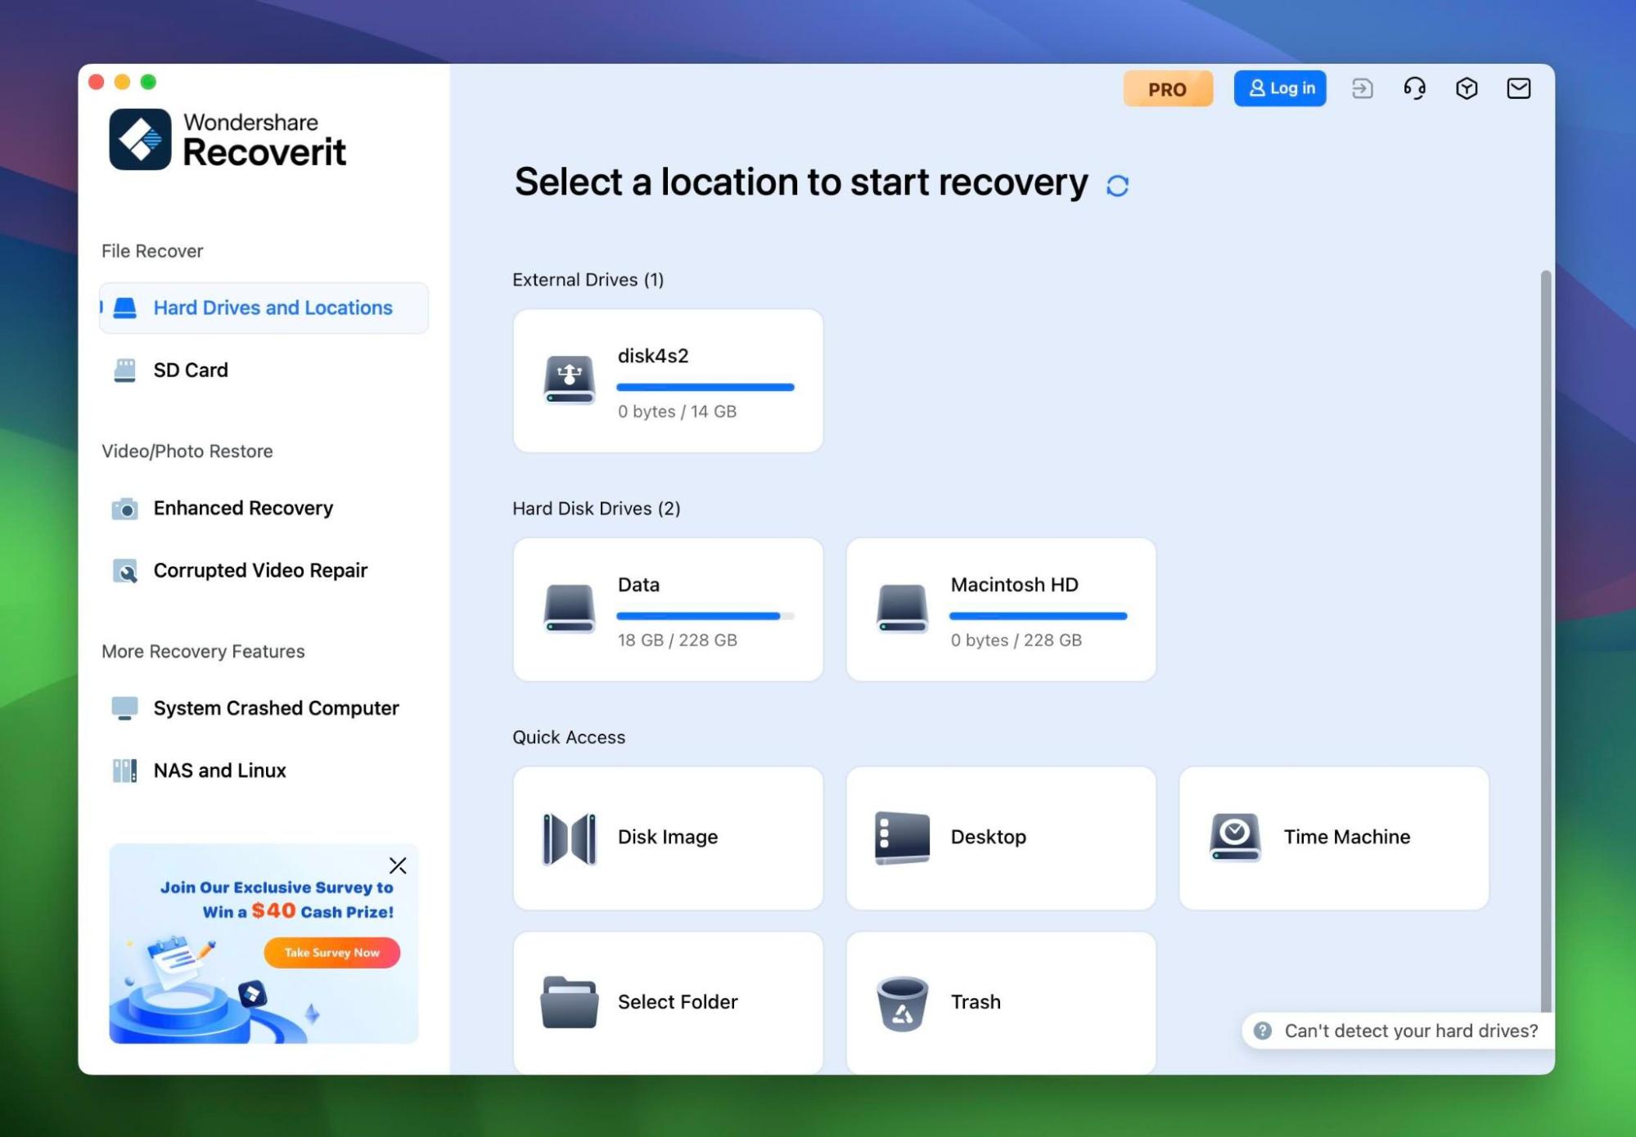This screenshot has width=1636, height=1137.
Task: Click the Video/Photo Restore section label
Action: [187, 452]
